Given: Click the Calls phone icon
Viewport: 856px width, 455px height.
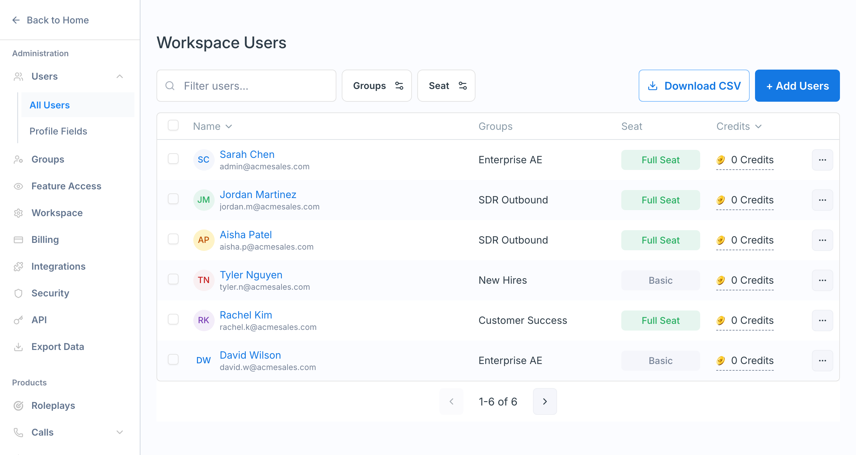Looking at the screenshot, I should point(18,433).
